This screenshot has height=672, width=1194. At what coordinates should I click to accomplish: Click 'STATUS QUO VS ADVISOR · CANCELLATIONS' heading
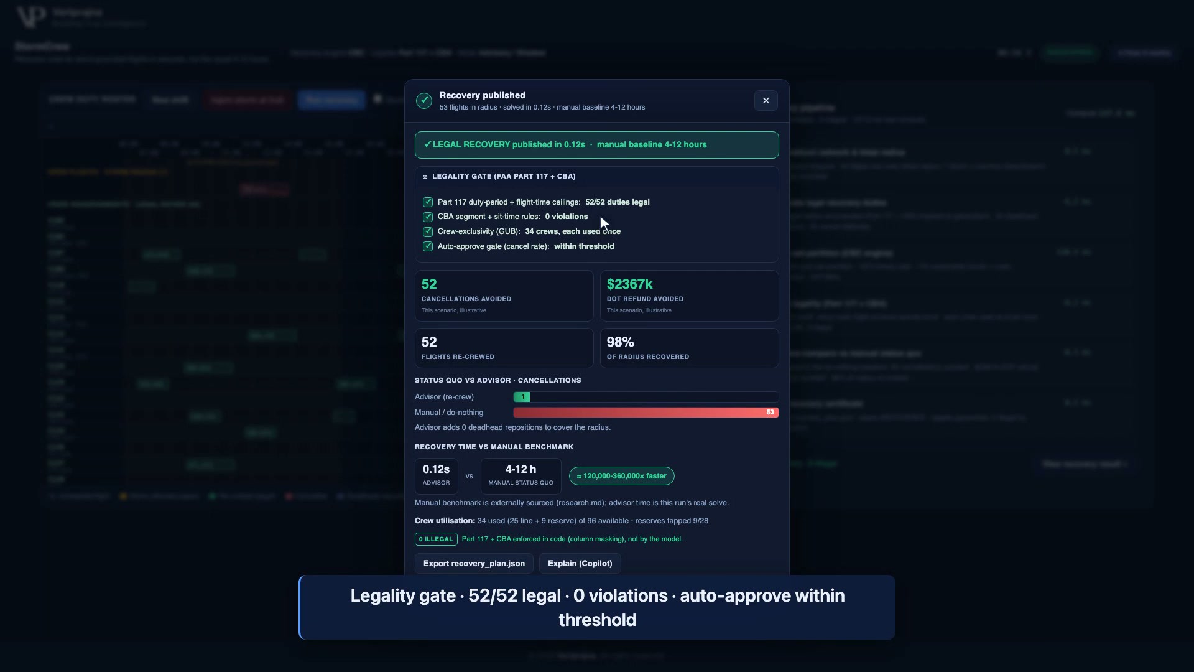[497, 380]
